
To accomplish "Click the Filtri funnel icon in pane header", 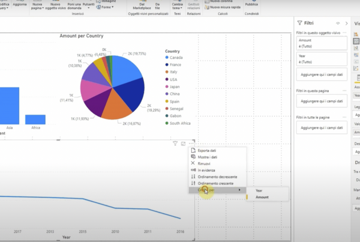I will pos(299,23).
